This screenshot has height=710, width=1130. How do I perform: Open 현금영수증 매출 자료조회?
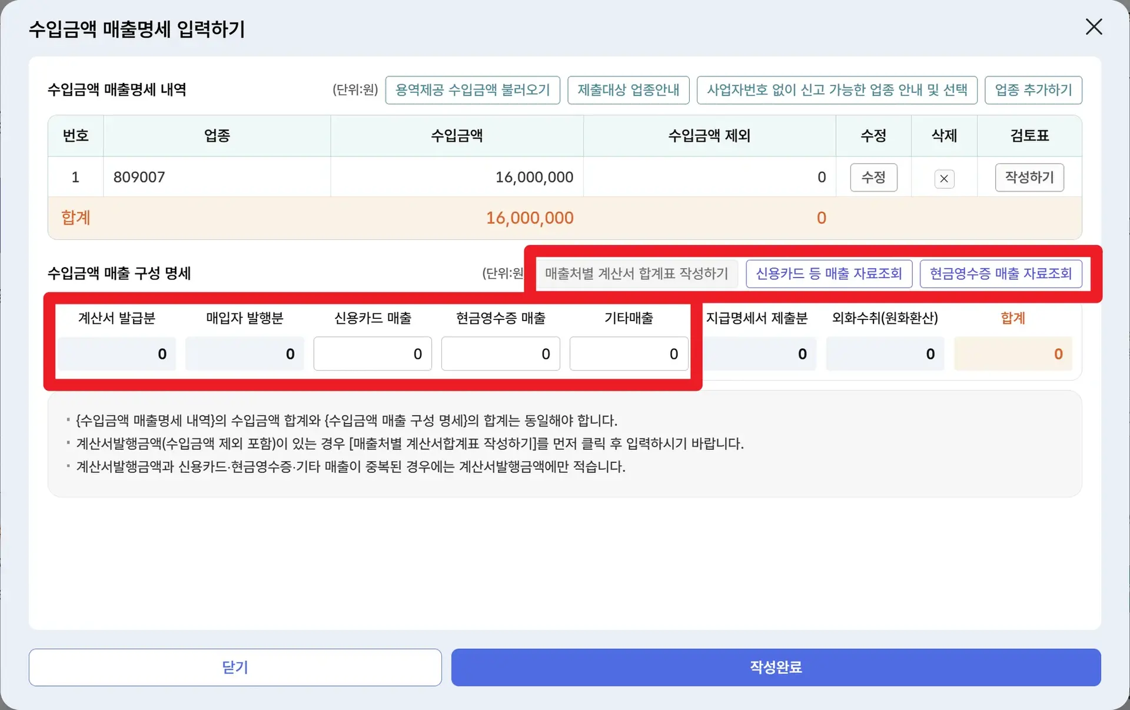click(1000, 274)
